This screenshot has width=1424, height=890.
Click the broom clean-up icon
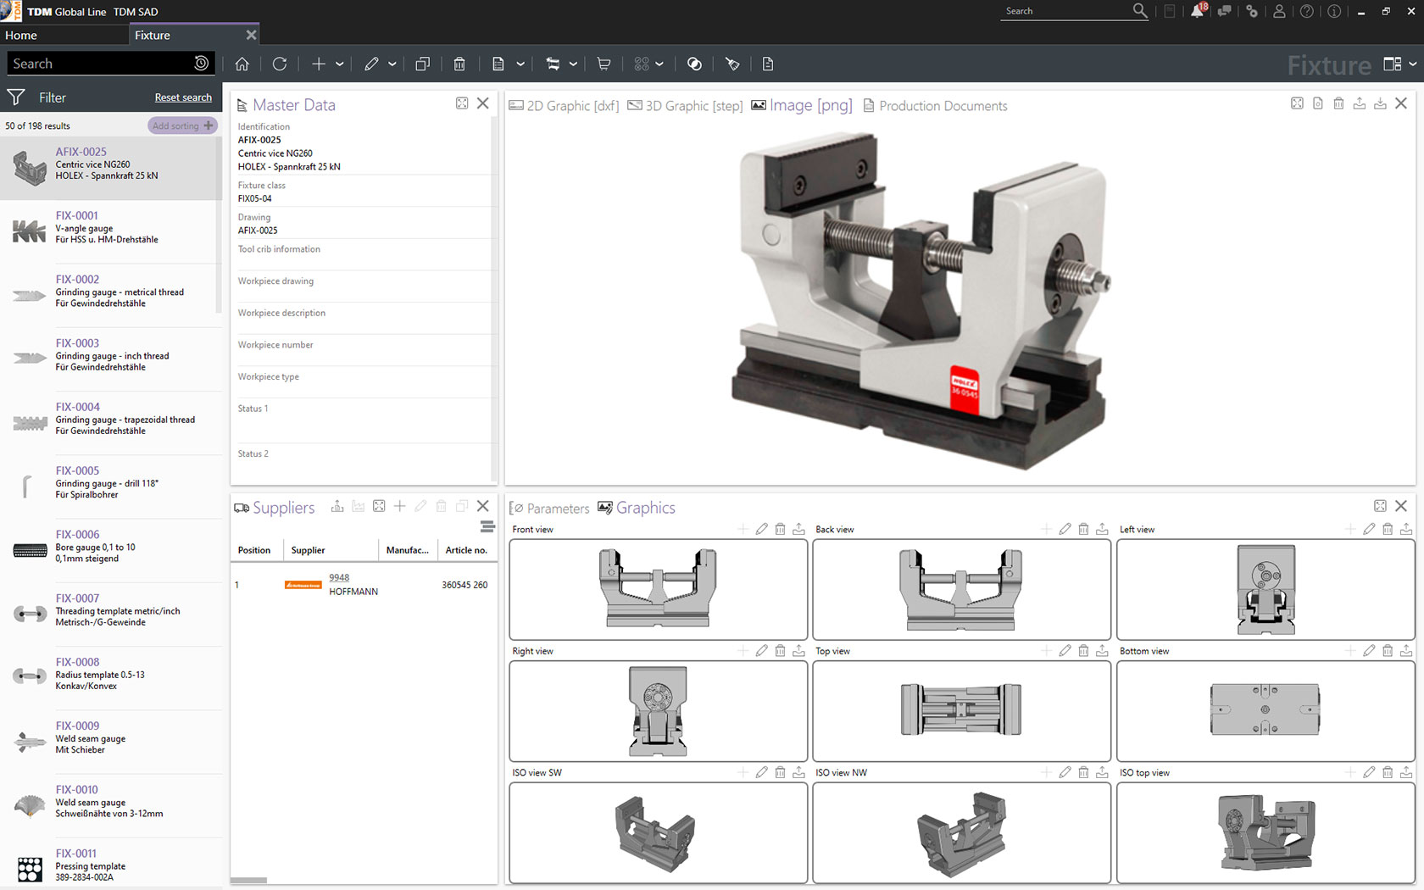pyautogui.click(x=732, y=64)
